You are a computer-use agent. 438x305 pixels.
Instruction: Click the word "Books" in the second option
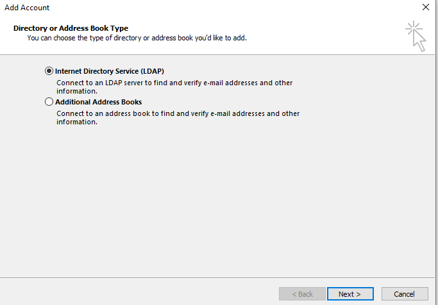click(x=131, y=102)
